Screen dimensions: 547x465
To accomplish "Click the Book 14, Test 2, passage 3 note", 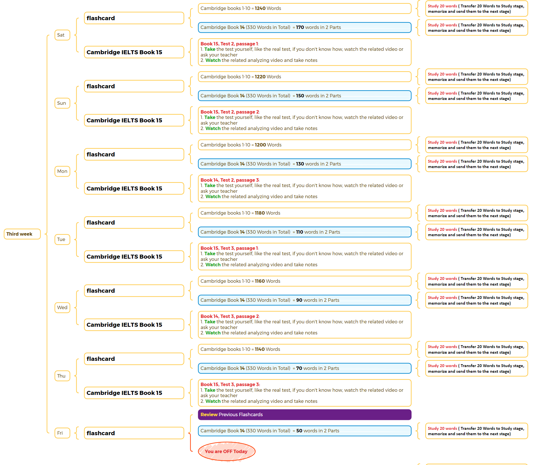I will 305,188.
